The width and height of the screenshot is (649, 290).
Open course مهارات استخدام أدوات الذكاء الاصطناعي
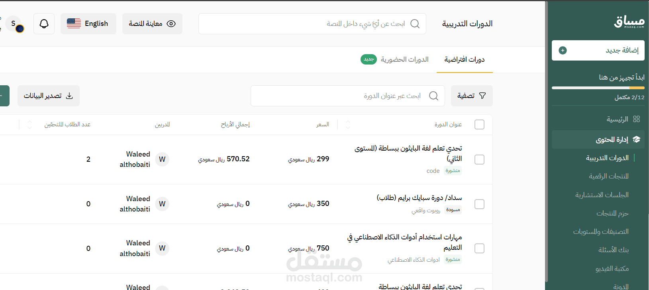pos(404,242)
